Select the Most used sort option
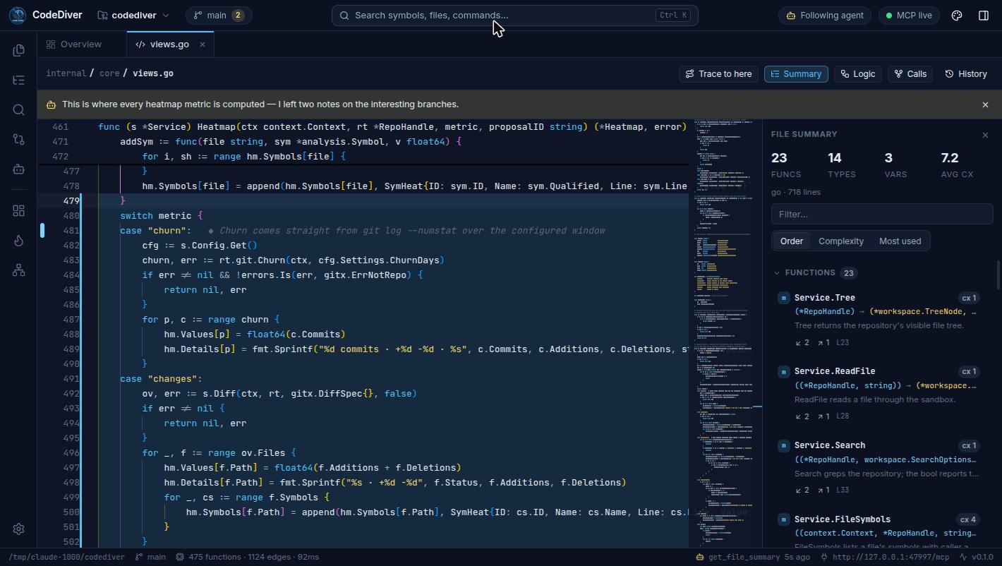1002x566 pixels. [x=900, y=241]
